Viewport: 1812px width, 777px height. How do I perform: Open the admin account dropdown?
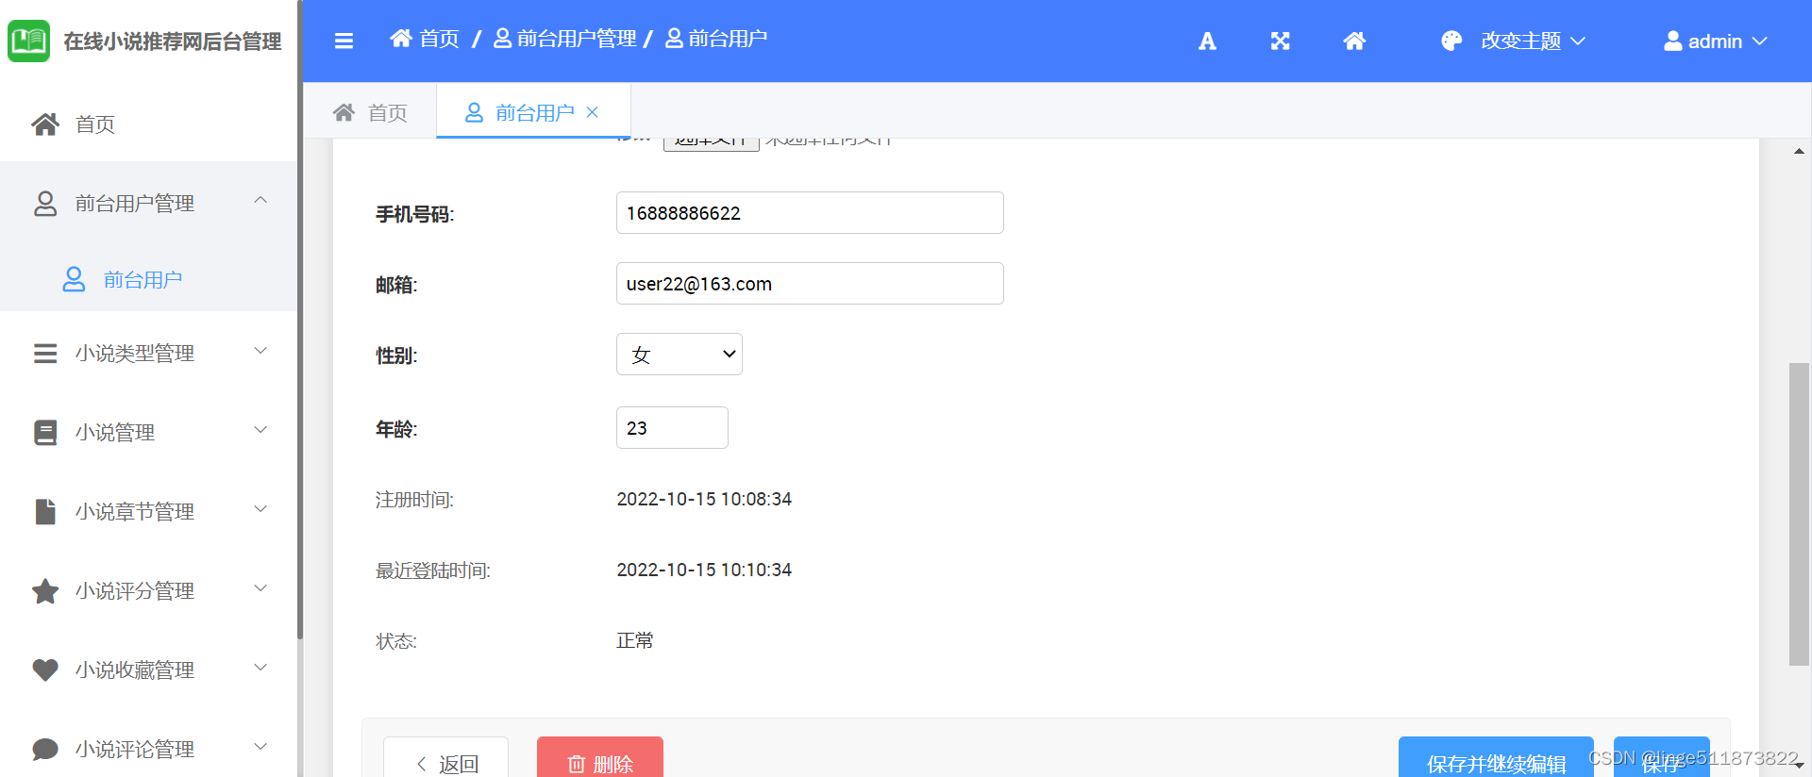pos(1715,41)
